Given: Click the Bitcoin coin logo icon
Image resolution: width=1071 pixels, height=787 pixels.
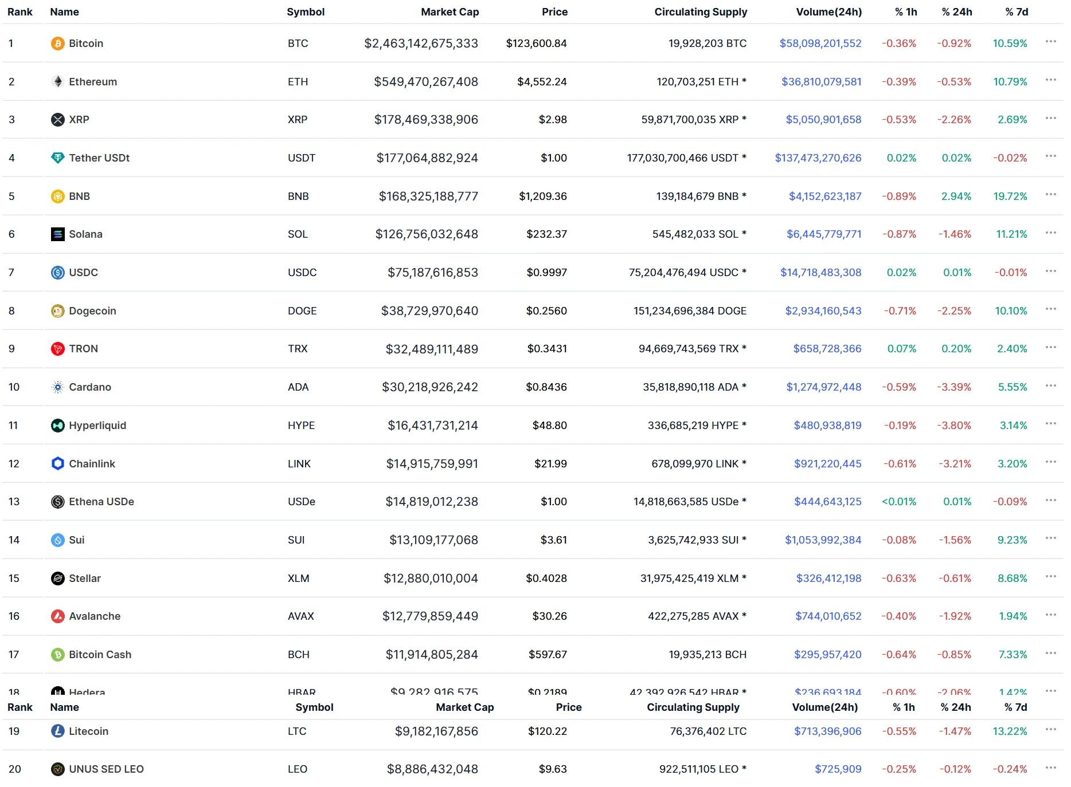Looking at the screenshot, I should [57, 44].
